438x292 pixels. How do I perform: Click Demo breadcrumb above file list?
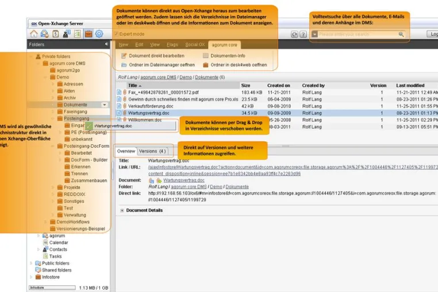coord(186,77)
